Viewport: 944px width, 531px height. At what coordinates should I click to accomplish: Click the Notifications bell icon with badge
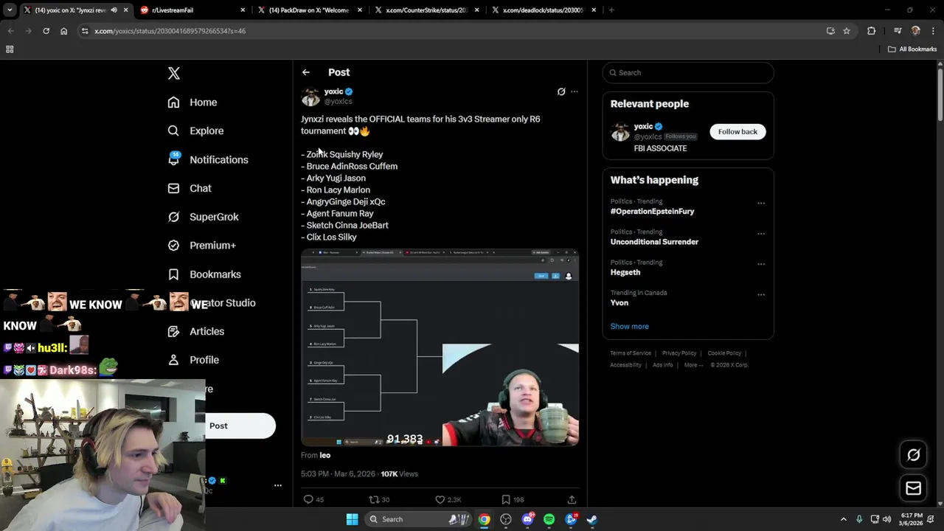click(x=174, y=159)
